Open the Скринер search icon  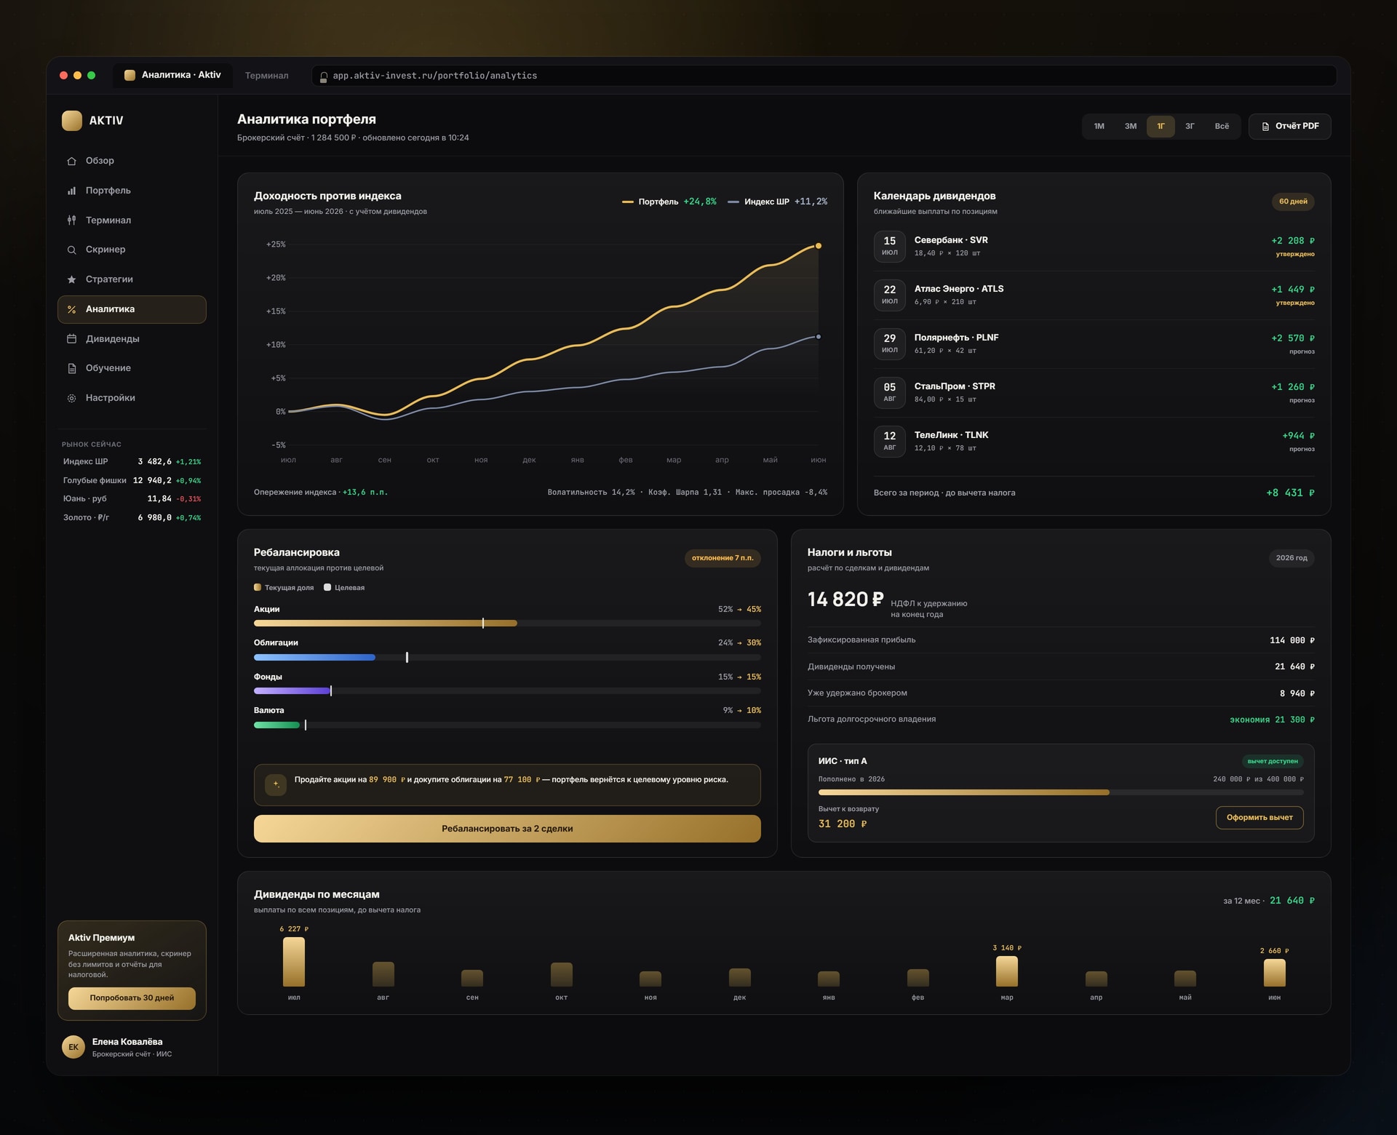[71, 250]
